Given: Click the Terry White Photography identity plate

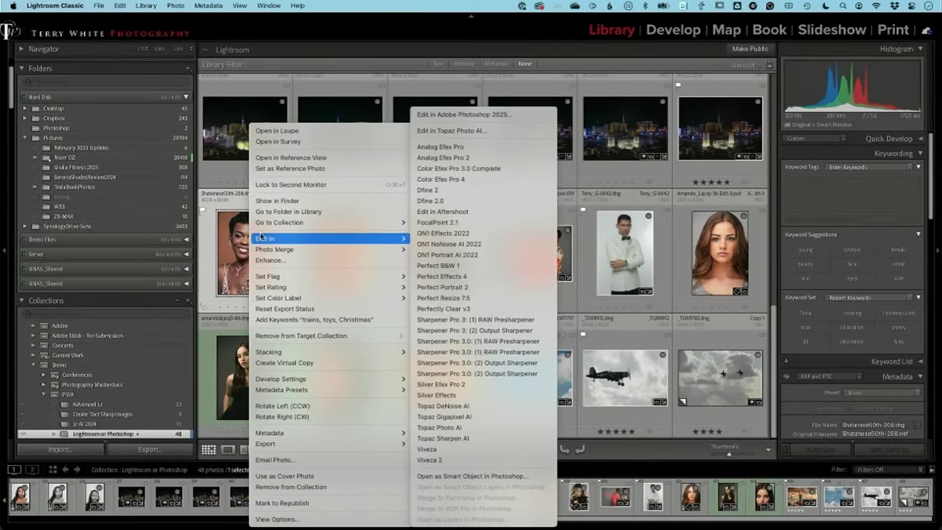Looking at the screenshot, I should (96, 33).
